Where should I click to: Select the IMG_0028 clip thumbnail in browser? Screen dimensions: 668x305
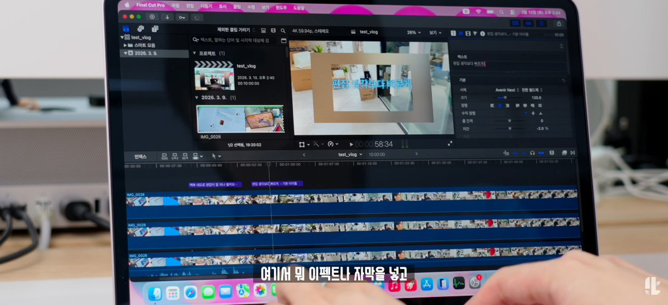pyautogui.click(x=240, y=119)
